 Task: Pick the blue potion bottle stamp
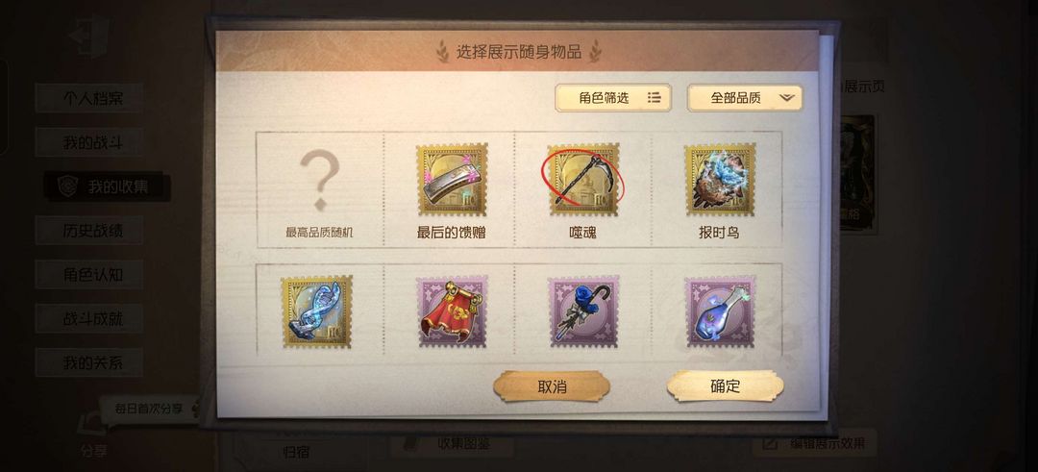pyautogui.click(x=720, y=311)
